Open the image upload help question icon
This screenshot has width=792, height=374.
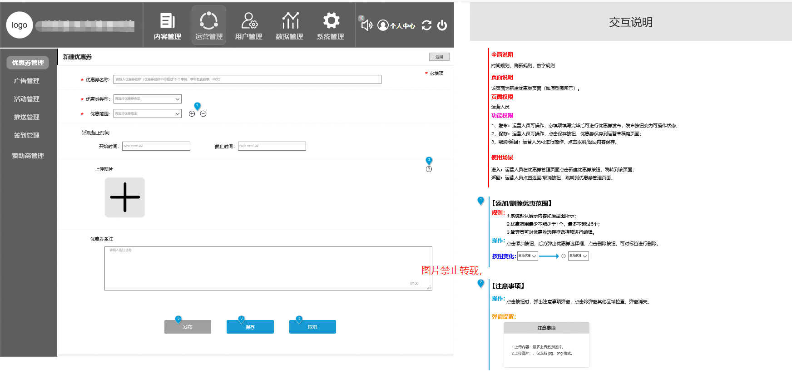click(429, 169)
